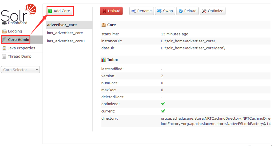Click the Core Admin grid icon
The width and height of the screenshot is (272, 146).
(4, 40)
